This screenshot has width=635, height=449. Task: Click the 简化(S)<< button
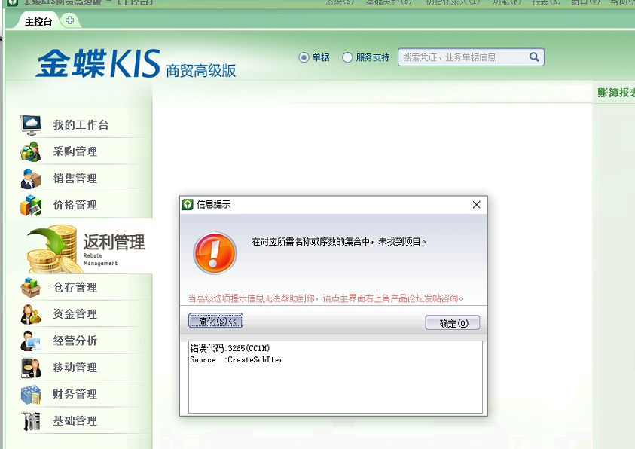click(216, 322)
